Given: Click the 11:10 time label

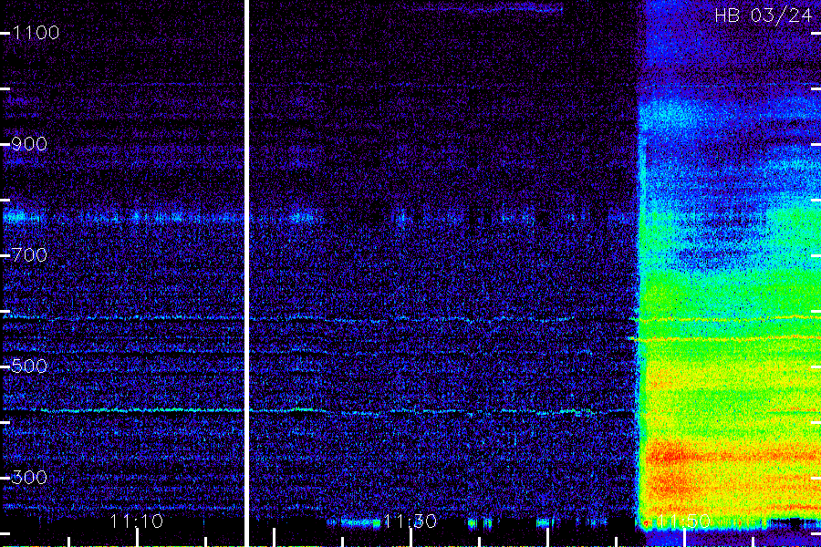Looking at the screenshot, I should tap(137, 521).
